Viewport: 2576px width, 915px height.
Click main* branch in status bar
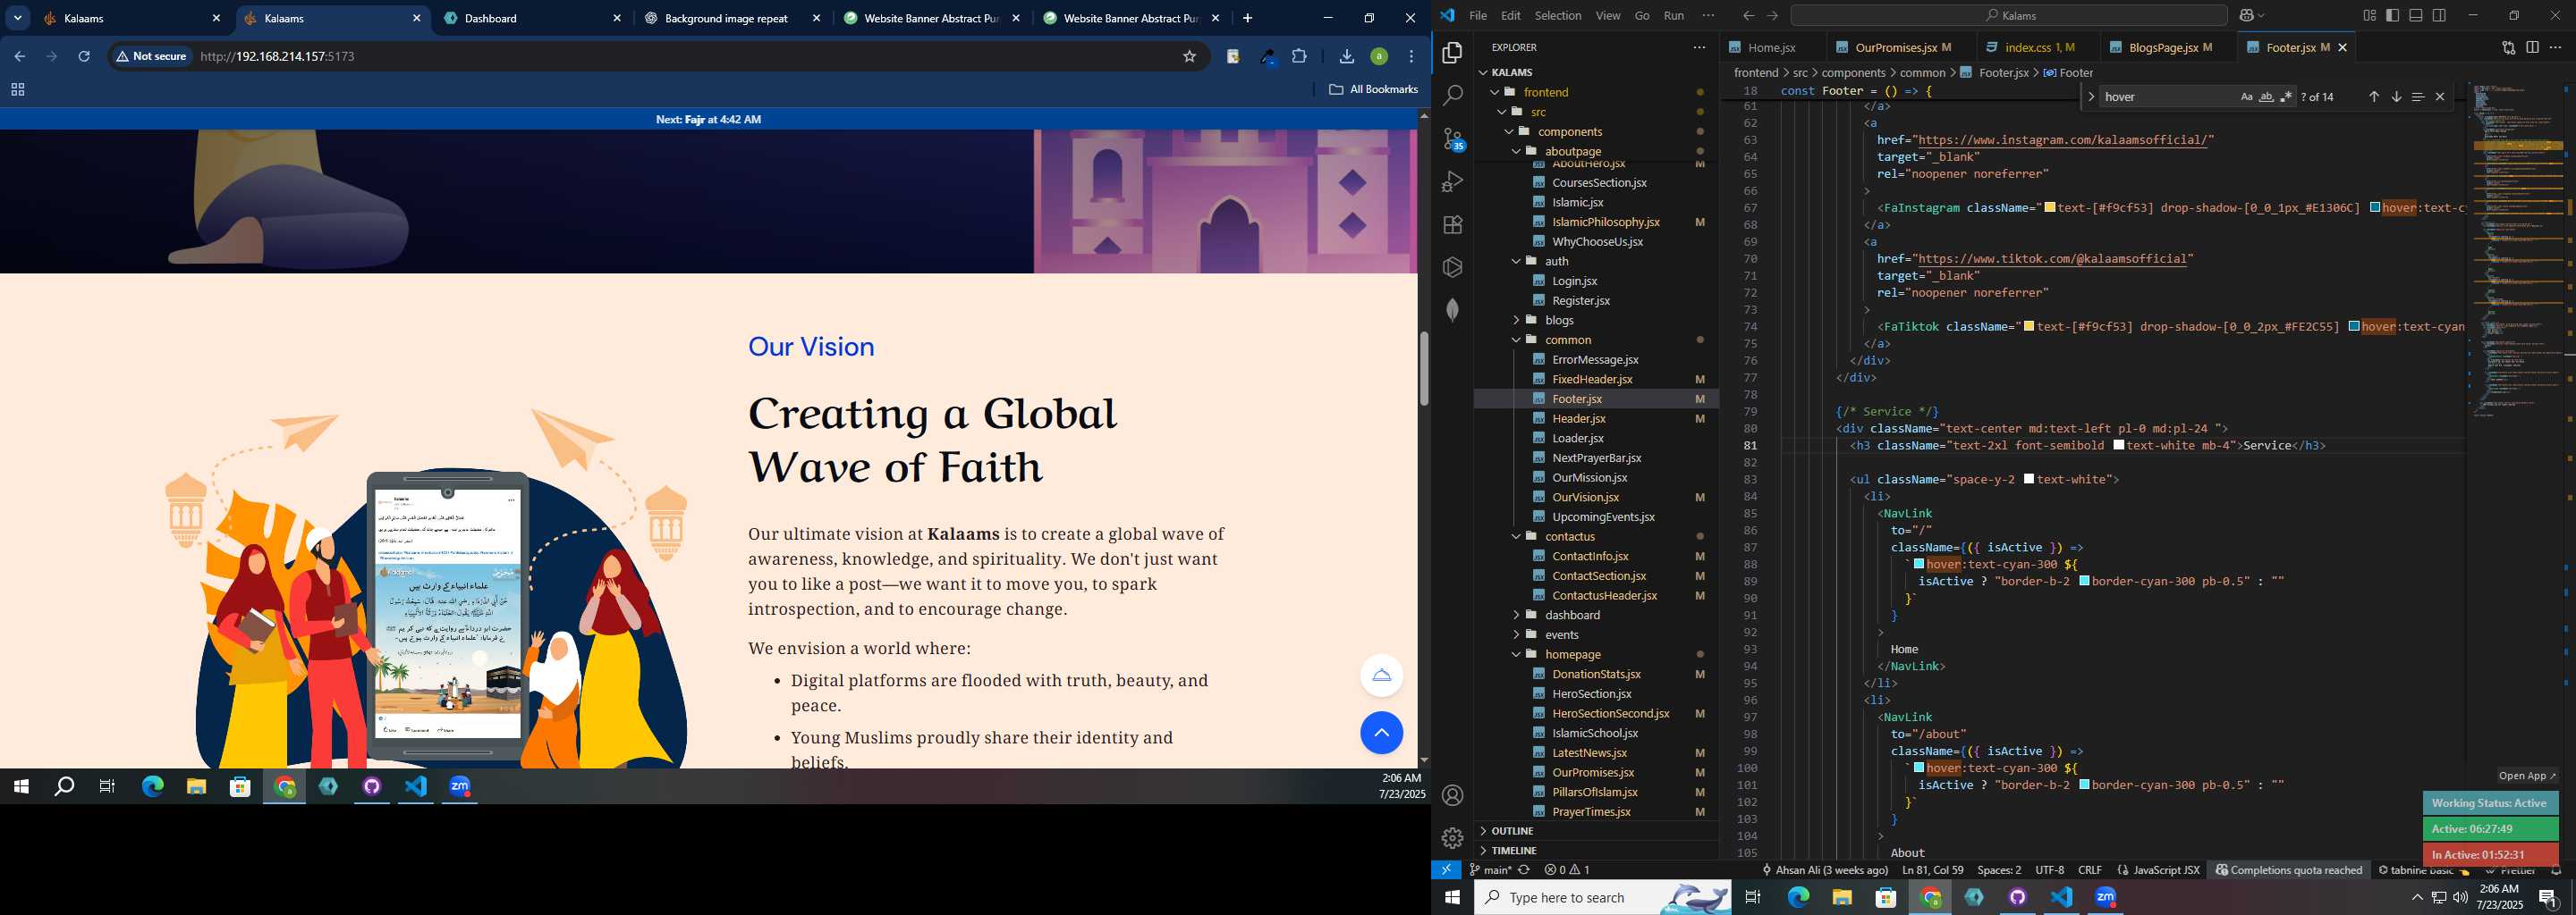pos(1491,870)
